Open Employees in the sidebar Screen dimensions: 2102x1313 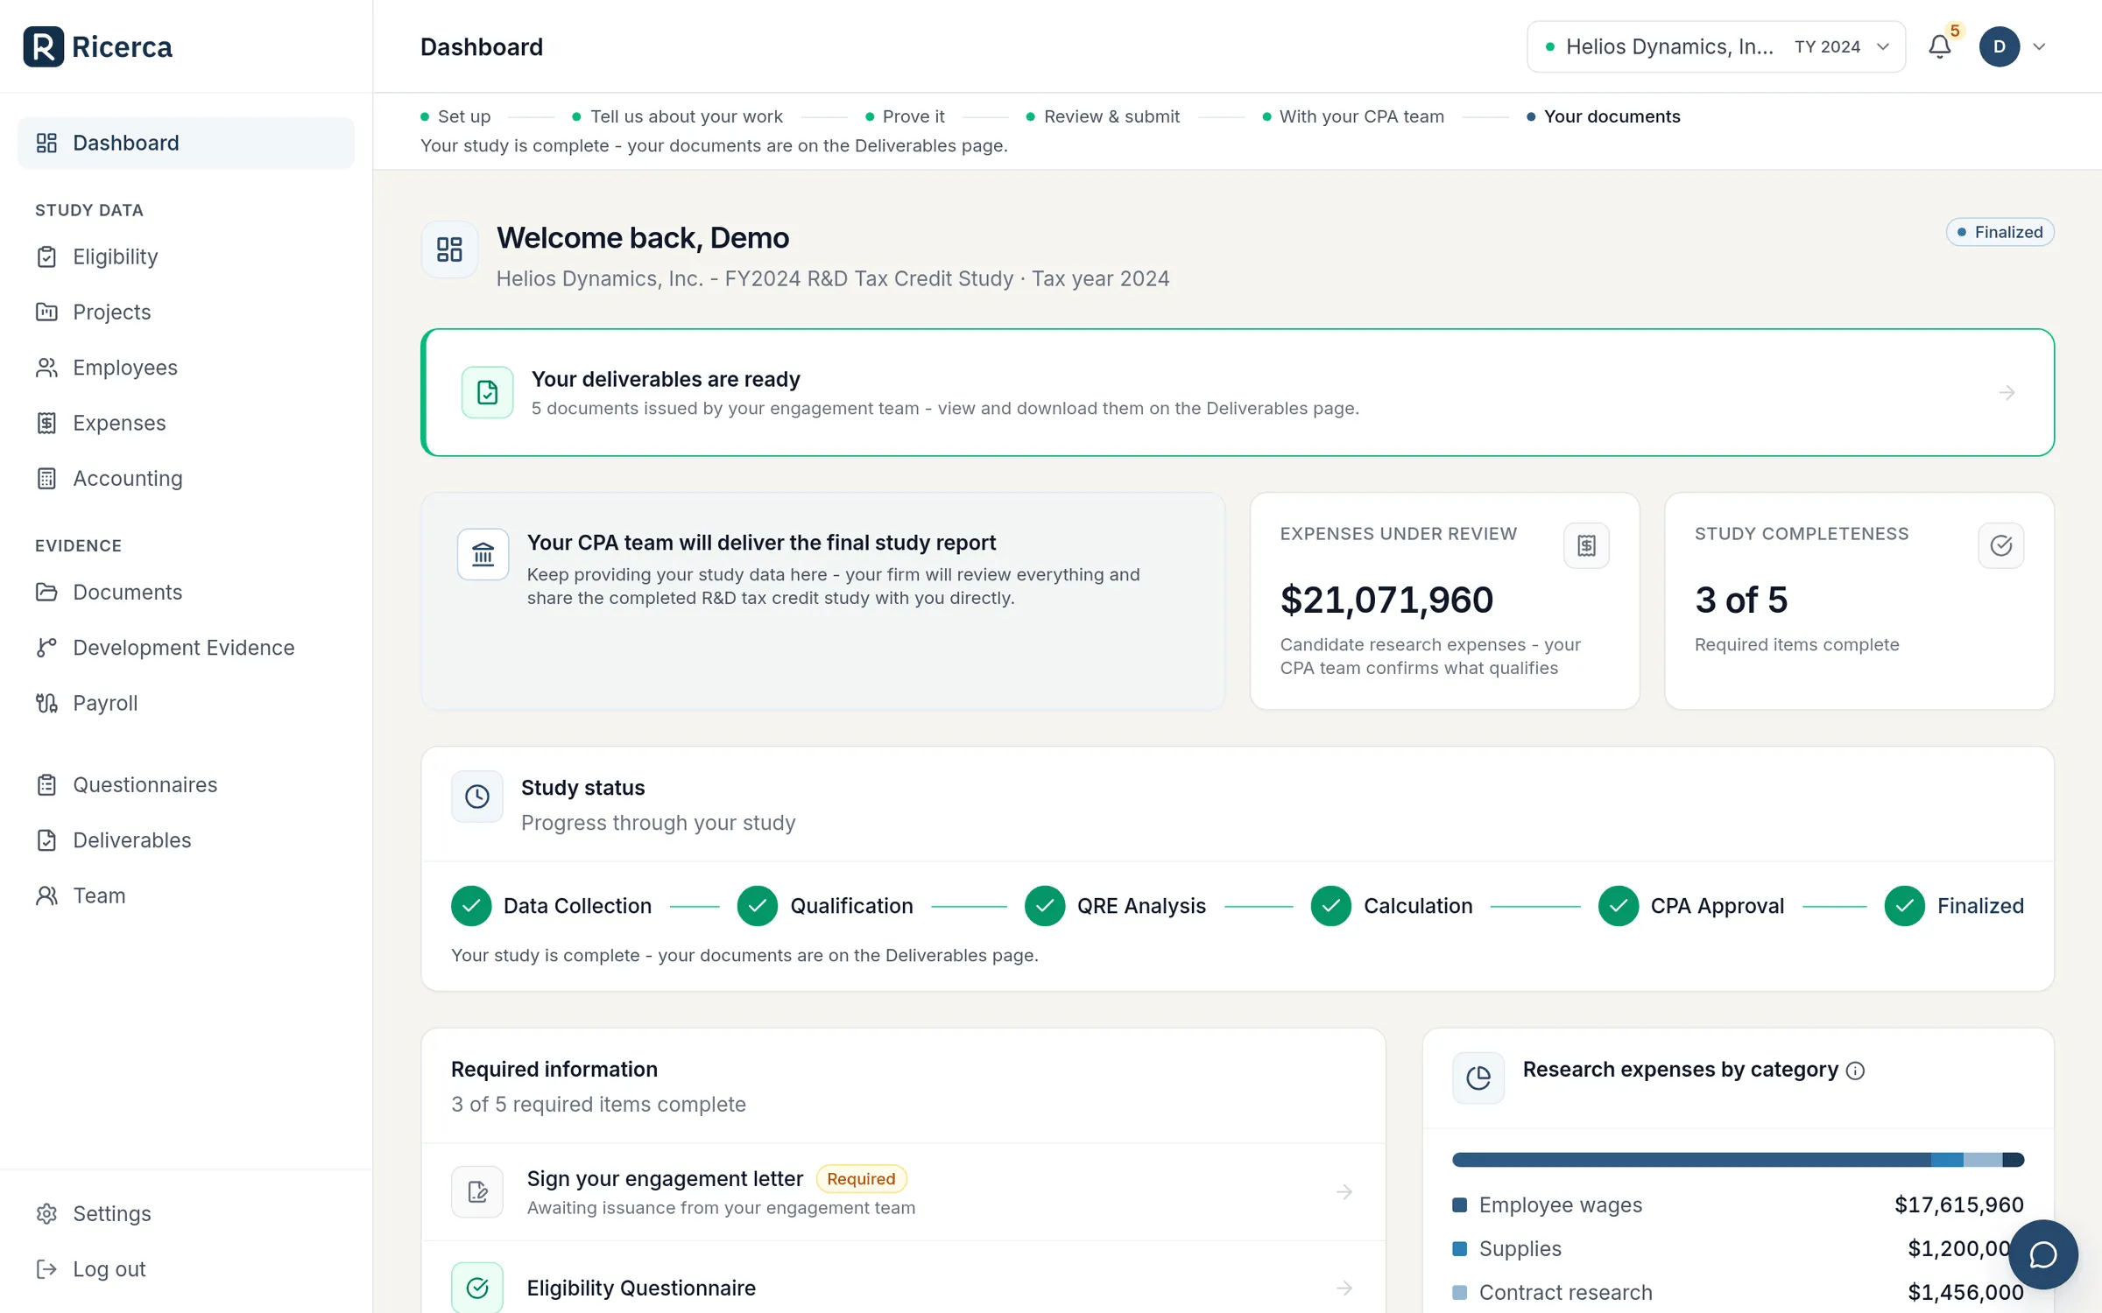186,368
